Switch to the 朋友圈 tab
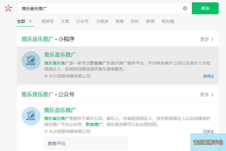Viewport: 226px width, 151px height. pos(168,21)
